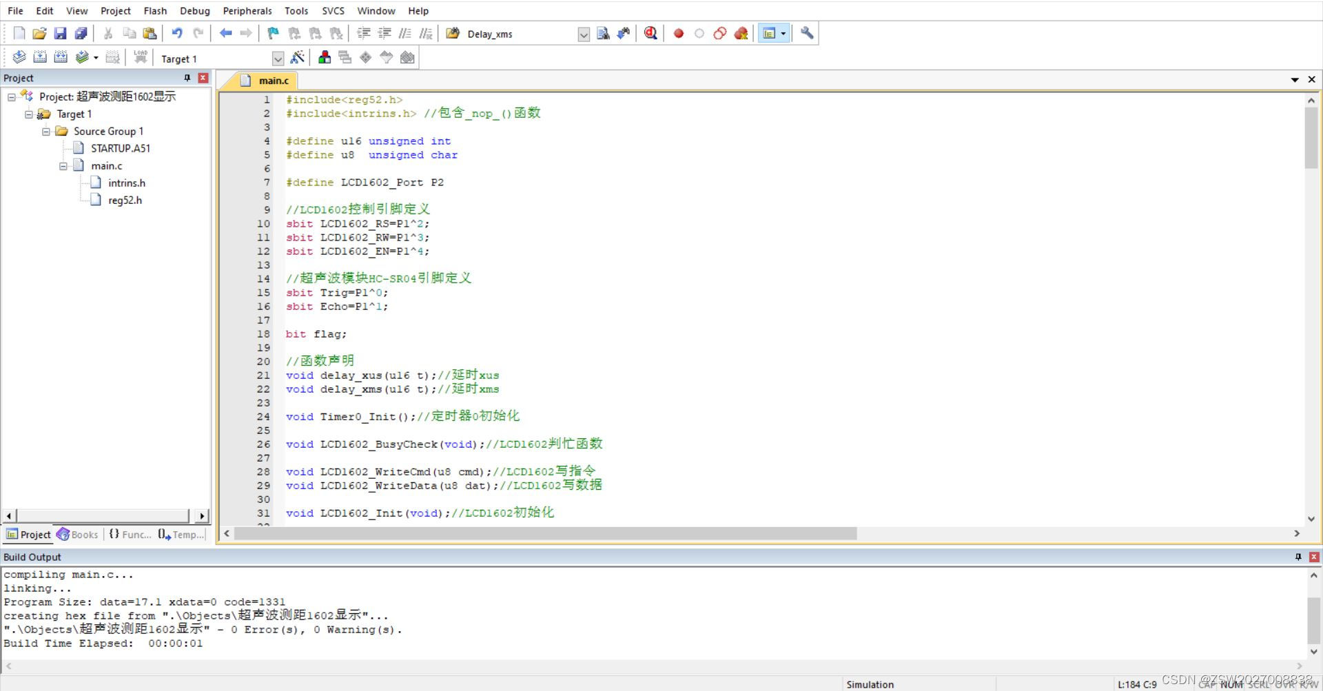Collapse the Target 1 tree node
1323x691 pixels.
click(x=29, y=114)
